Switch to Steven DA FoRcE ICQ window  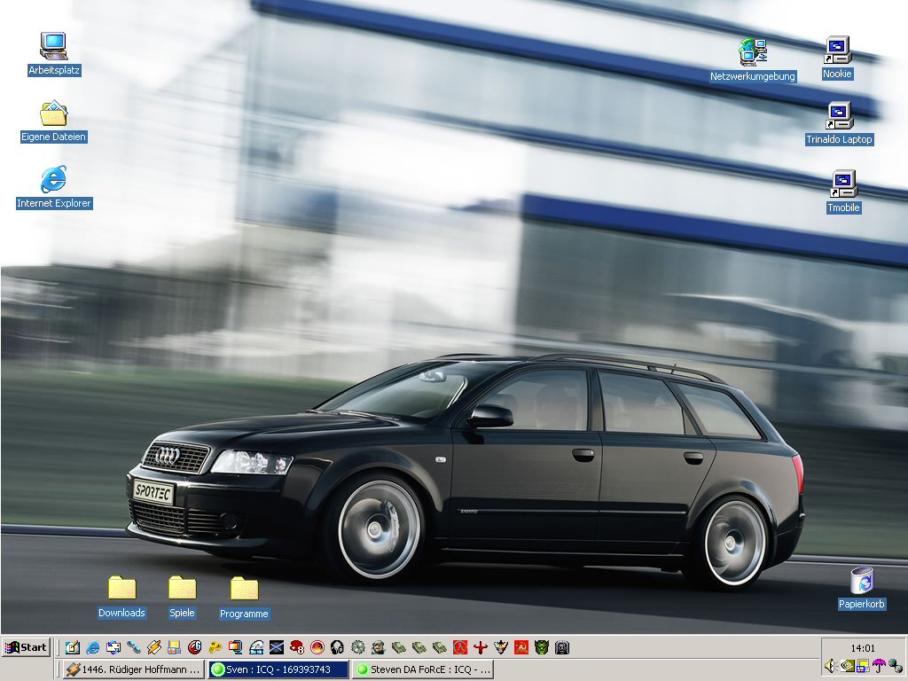[x=422, y=669]
